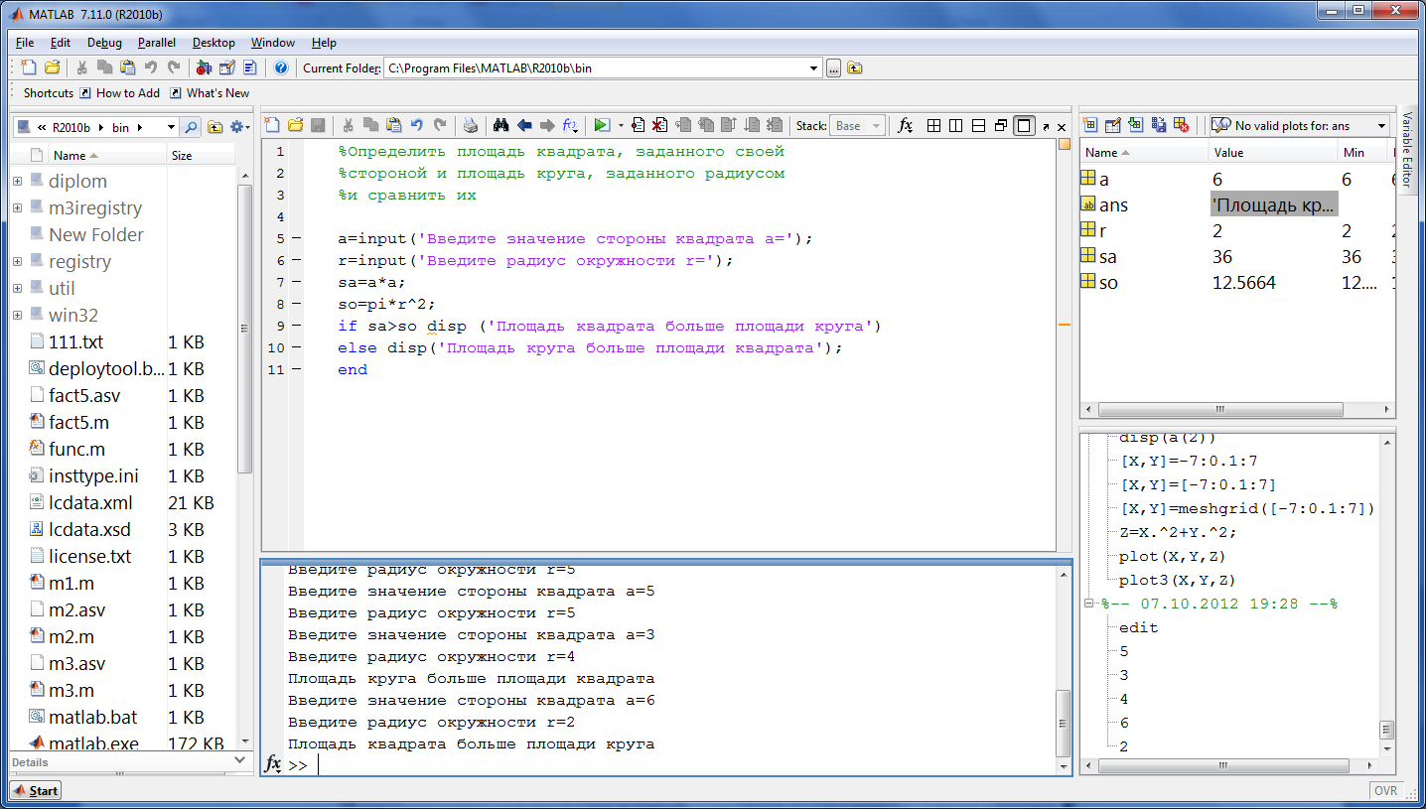
Task: Create new variable in Workspace toolbar
Action: tap(1090, 125)
